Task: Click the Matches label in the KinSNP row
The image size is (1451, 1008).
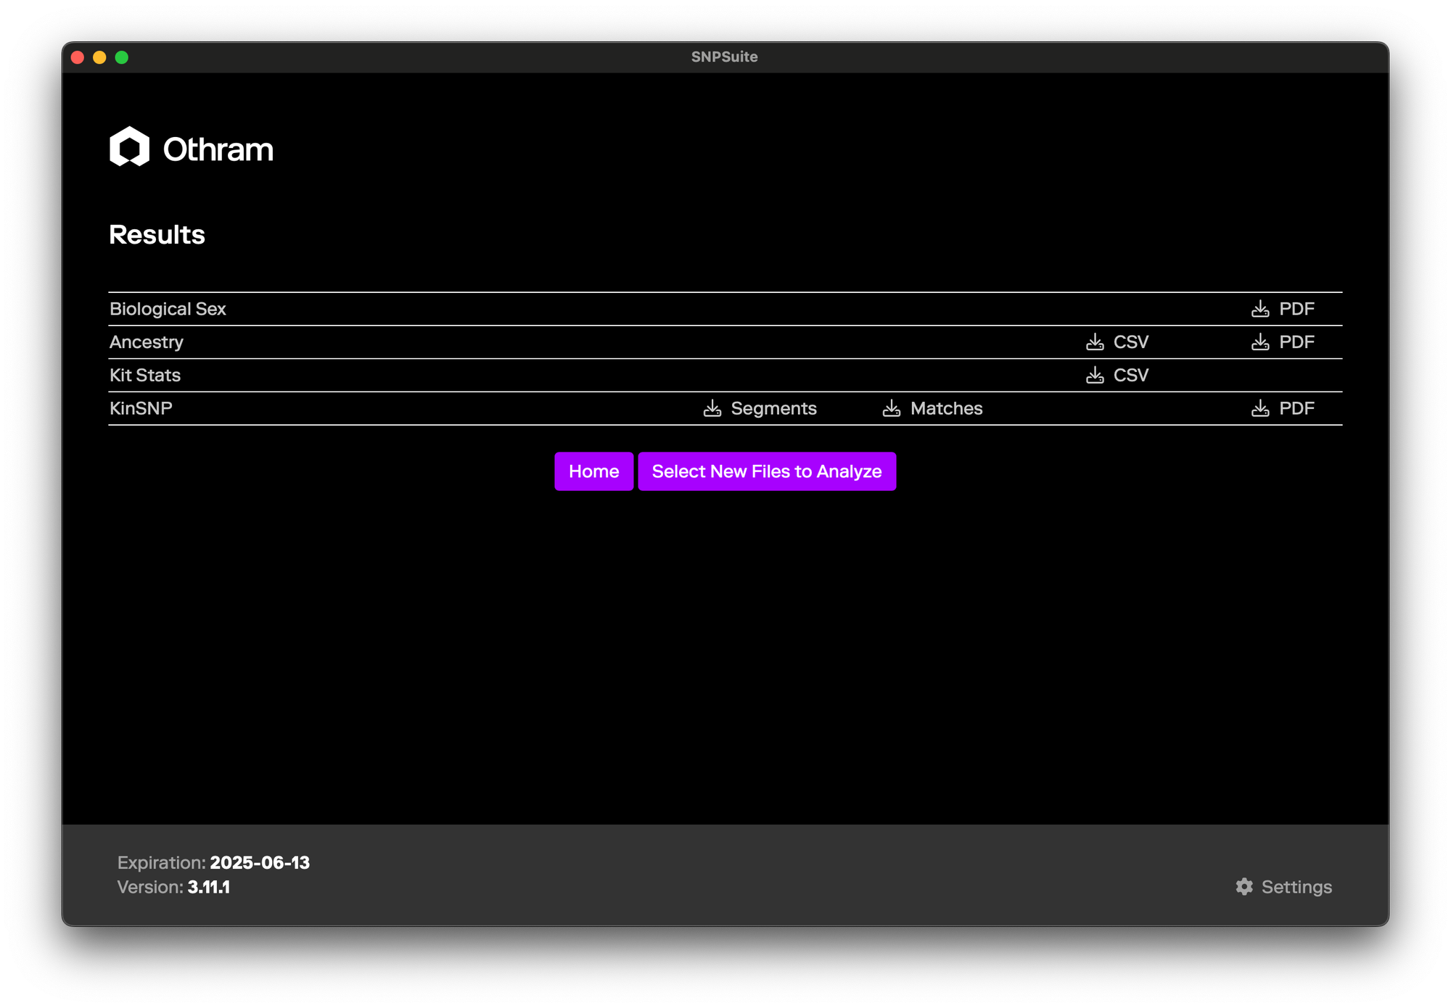Action: click(946, 408)
